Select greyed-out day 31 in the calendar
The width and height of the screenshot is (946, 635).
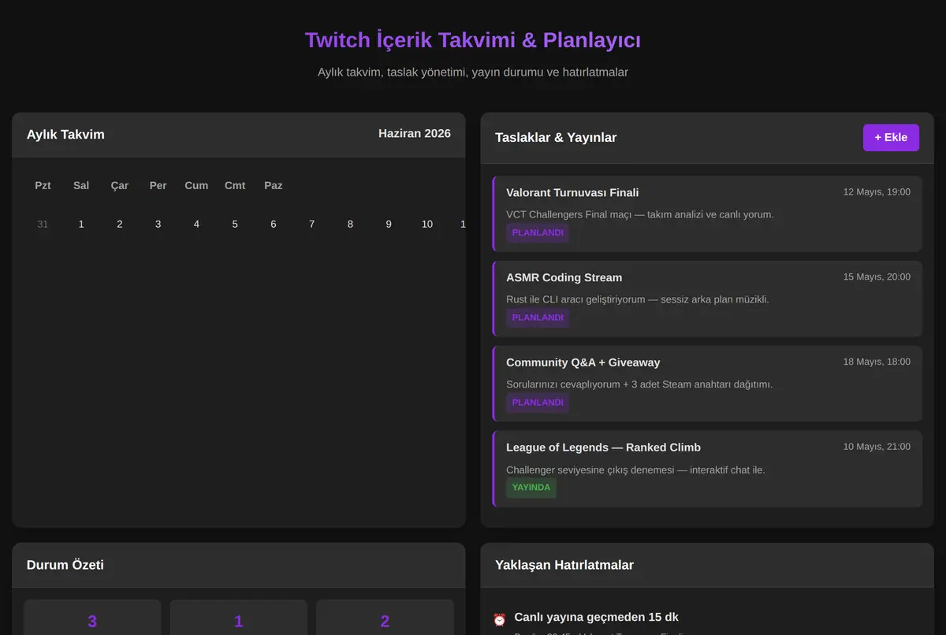click(x=43, y=224)
